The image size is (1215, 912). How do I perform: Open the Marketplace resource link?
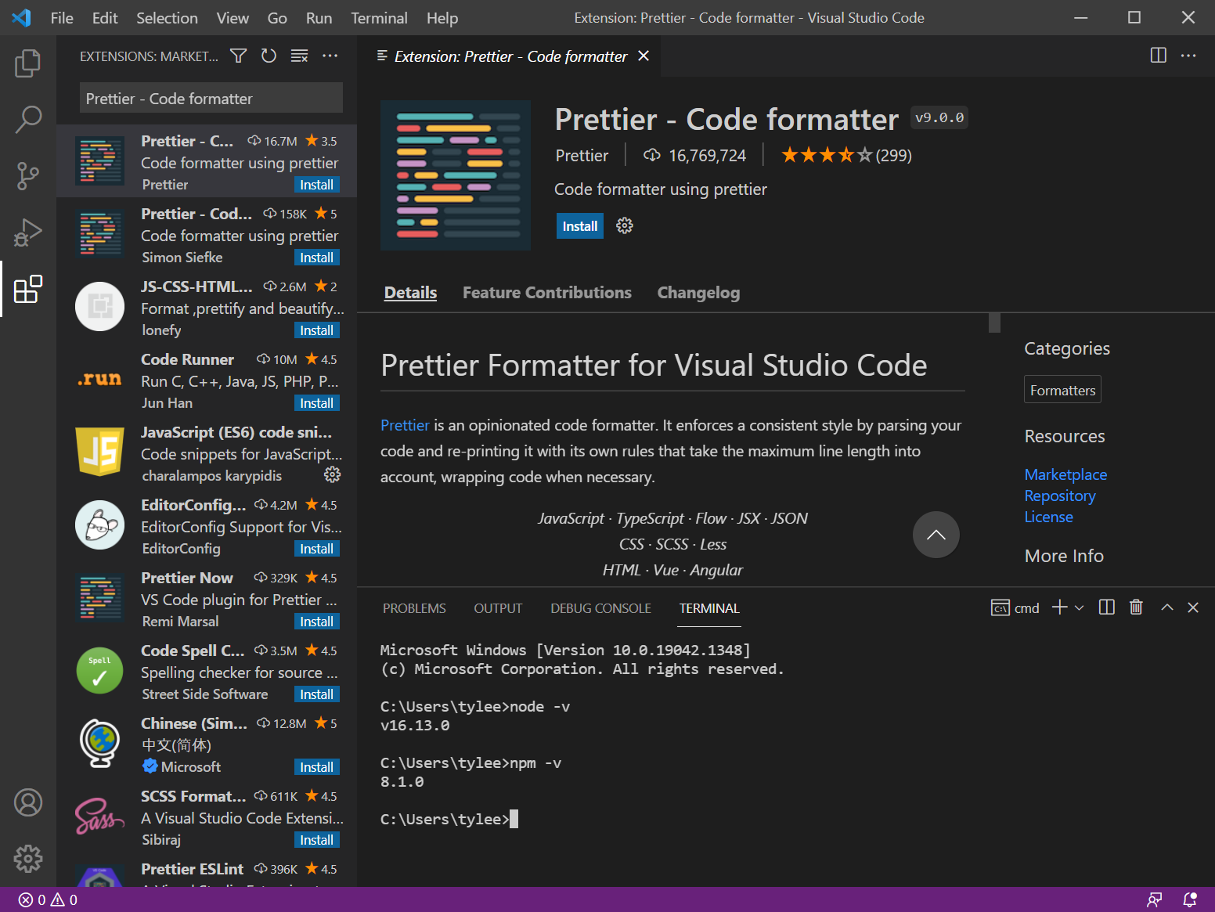pyautogui.click(x=1065, y=474)
